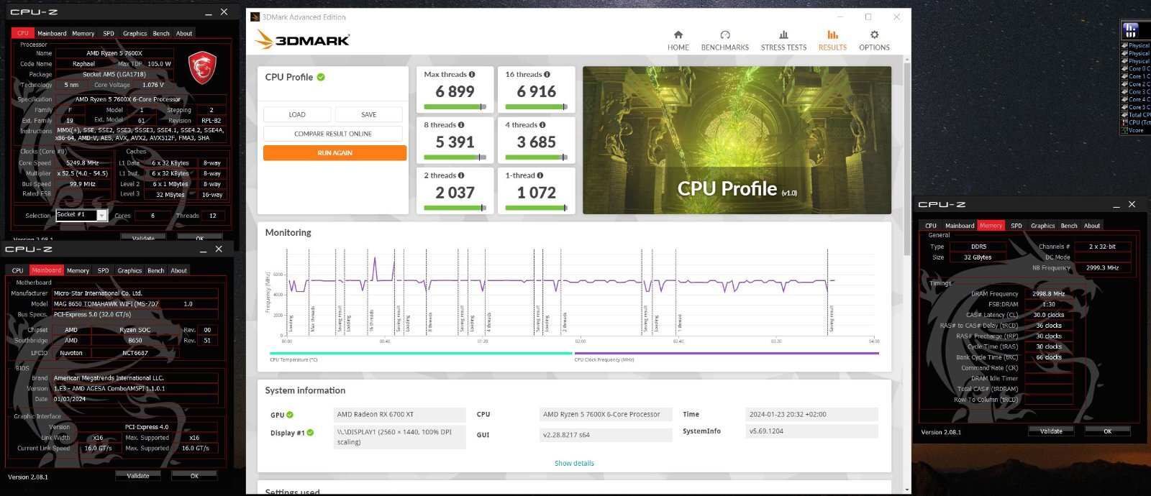Click 1-thread score progress bar

536,208
